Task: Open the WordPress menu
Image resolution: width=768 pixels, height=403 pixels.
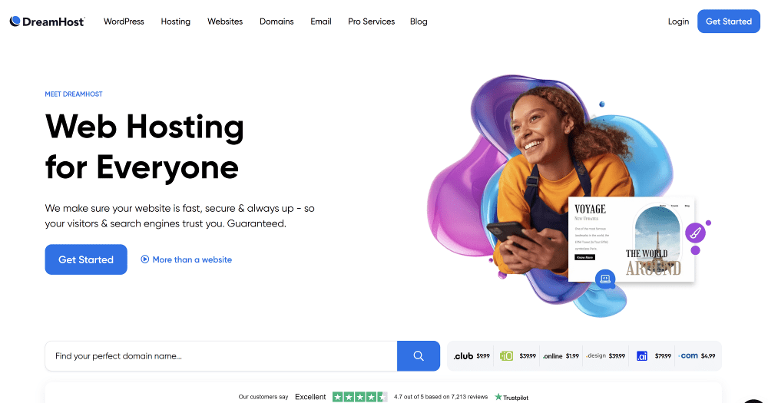Action: point(124,21)
